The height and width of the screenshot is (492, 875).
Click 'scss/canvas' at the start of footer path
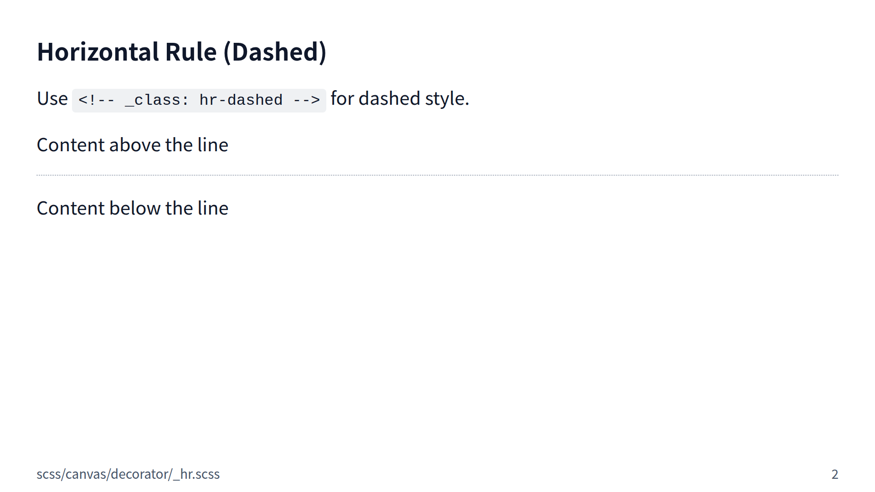71,474
